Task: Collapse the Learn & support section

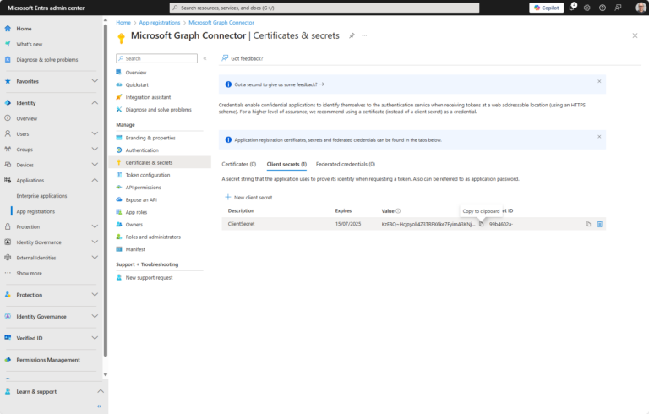Action: pos(101,391)
